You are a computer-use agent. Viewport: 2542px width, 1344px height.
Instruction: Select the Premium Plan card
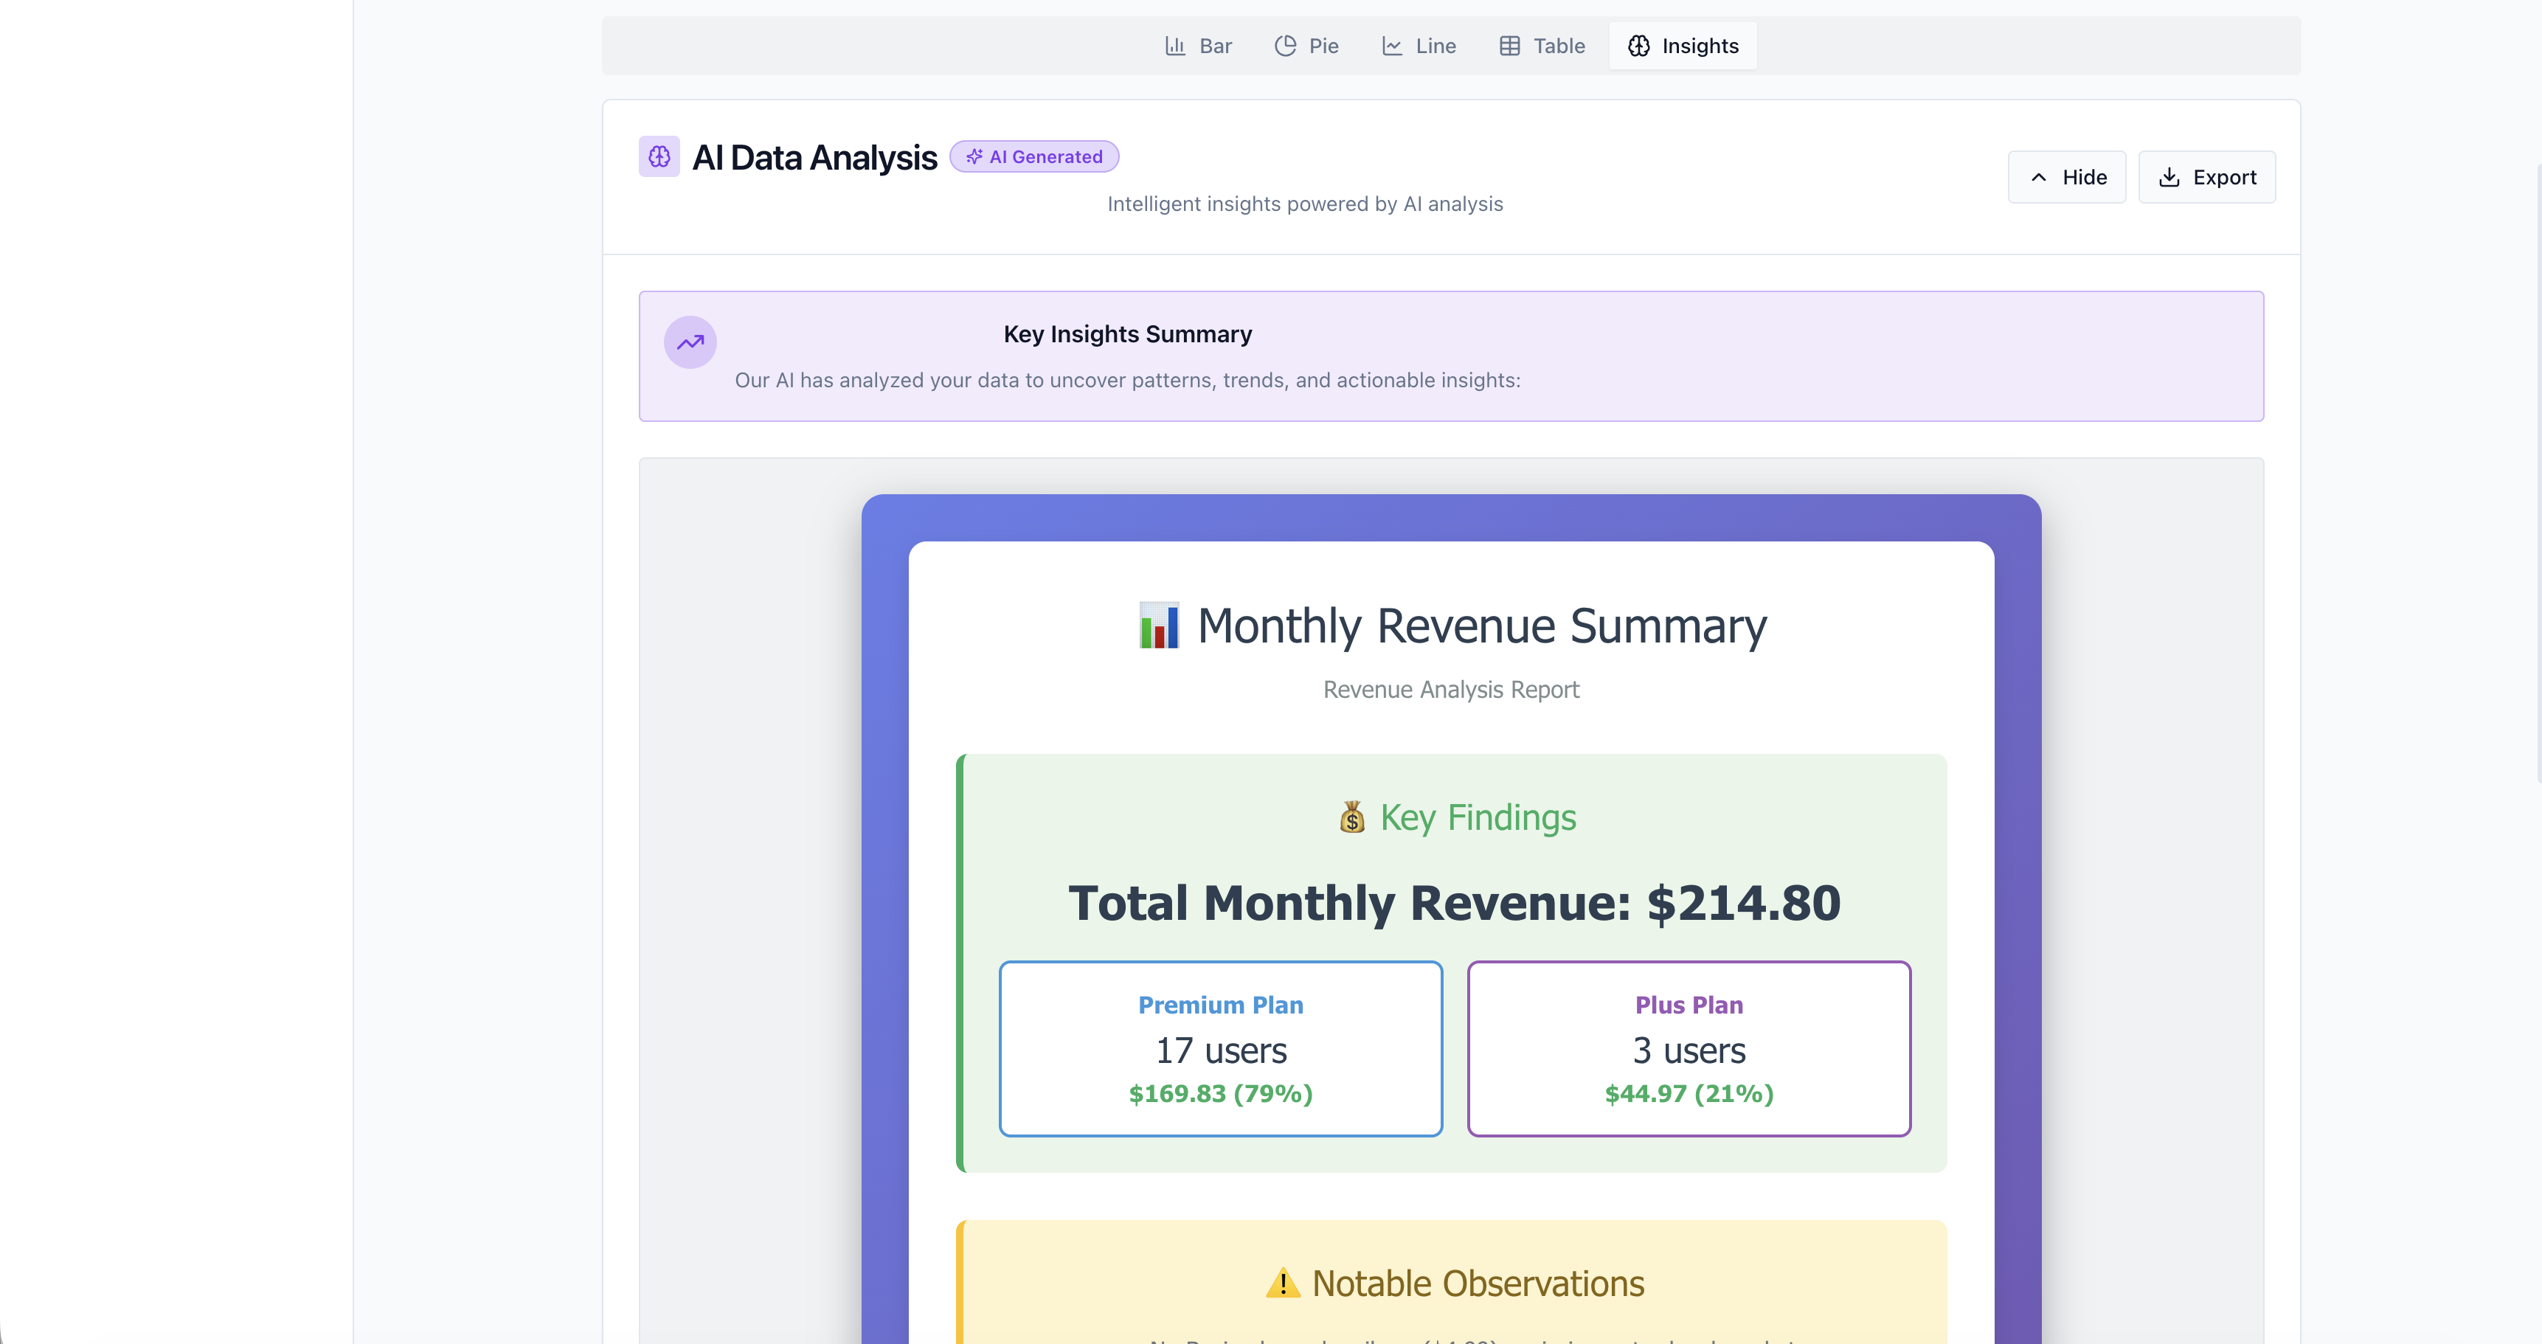tap(1221, 1048)
